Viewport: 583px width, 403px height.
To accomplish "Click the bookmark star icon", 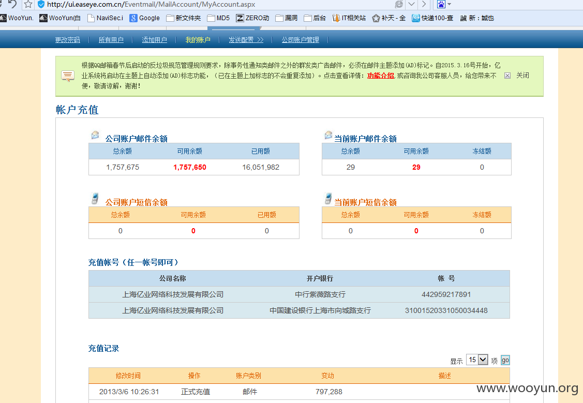I will point(28,4).
